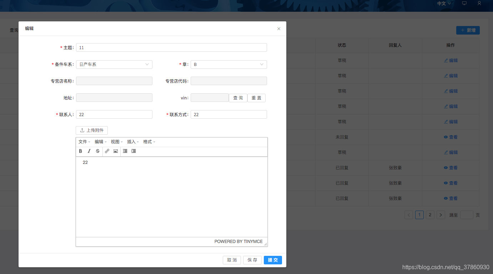This screenshot has width=493, height=274.
Task: Toggle italic formatting in the editor toolbar
Action: click(x=89, y=151)
